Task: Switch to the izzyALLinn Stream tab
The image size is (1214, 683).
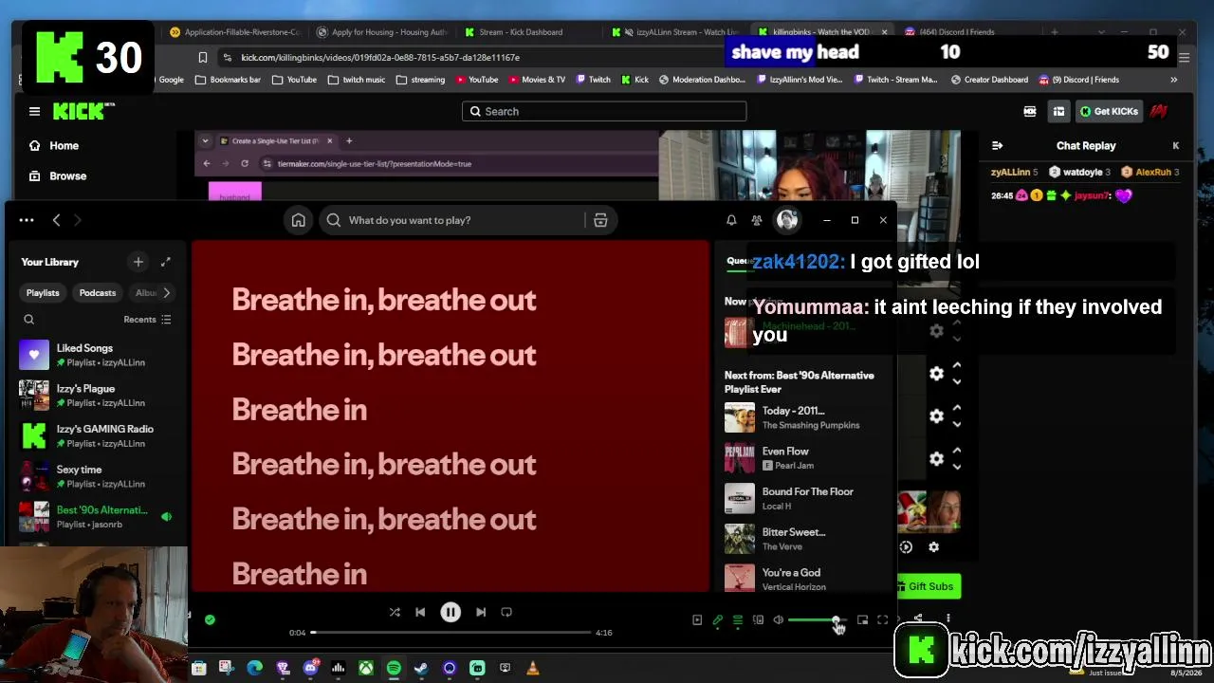Action: coord(675,32)
